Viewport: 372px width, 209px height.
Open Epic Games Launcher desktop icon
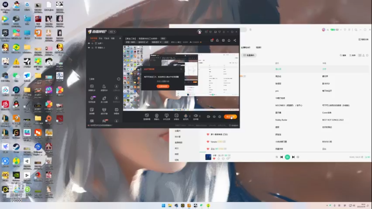[5, 34]
